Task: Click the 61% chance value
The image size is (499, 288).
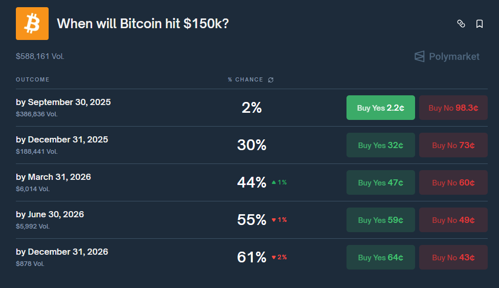Action: [251, 257]
